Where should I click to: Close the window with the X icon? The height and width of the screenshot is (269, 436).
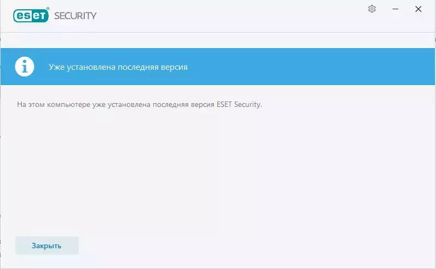point(418,9)
